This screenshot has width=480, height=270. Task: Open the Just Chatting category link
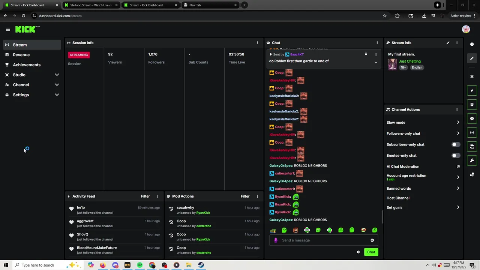[x=409, y=61]
